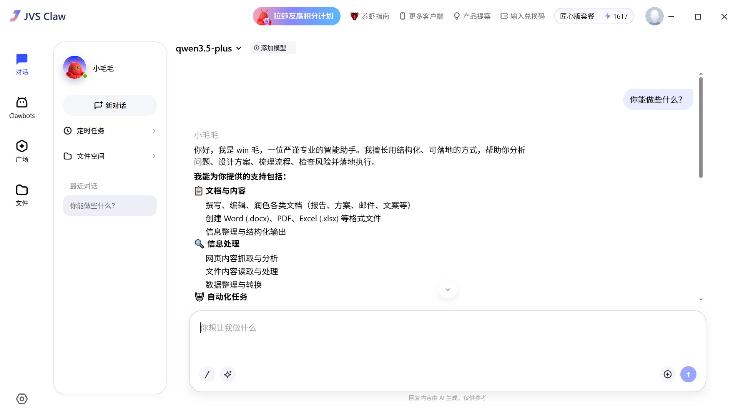Click the 最近对话 section label
The width and height of the screenshot is (738, 415).
84,186
